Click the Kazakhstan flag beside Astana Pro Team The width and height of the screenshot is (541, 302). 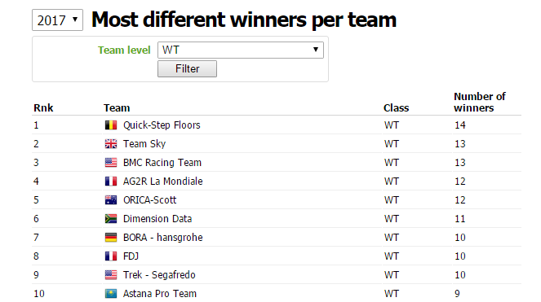(x=111, y=293)
